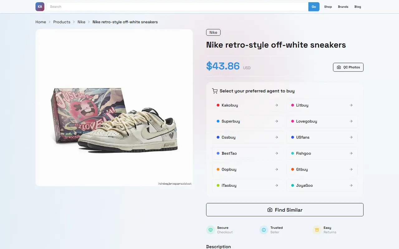Click the shopping cart icon beside agent heading

tap(214, 91)
